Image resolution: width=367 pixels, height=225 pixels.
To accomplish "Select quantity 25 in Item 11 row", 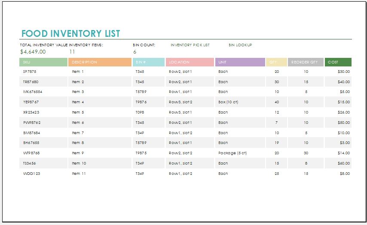I will point(277,174).
